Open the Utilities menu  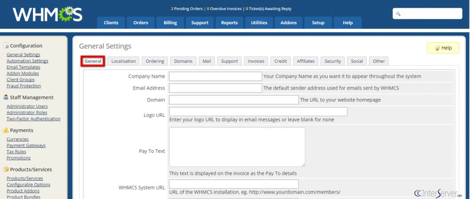[x=259, y=23]
